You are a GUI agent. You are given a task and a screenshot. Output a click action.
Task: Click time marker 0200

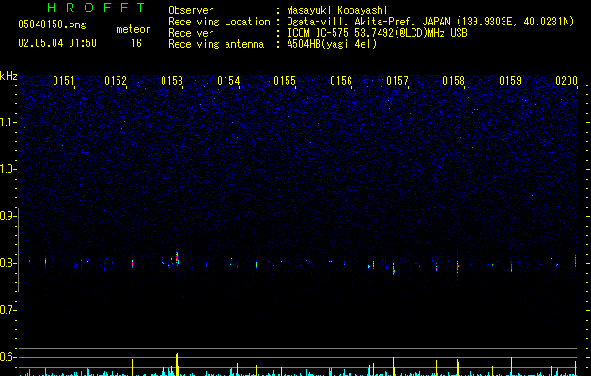(x=567, y=81)
